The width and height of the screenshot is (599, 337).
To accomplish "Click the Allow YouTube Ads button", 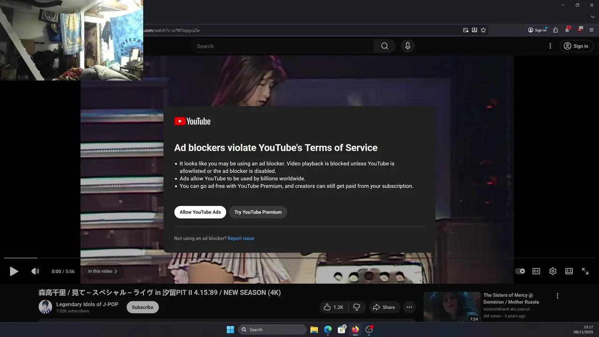I will click(x=200, y=212).
